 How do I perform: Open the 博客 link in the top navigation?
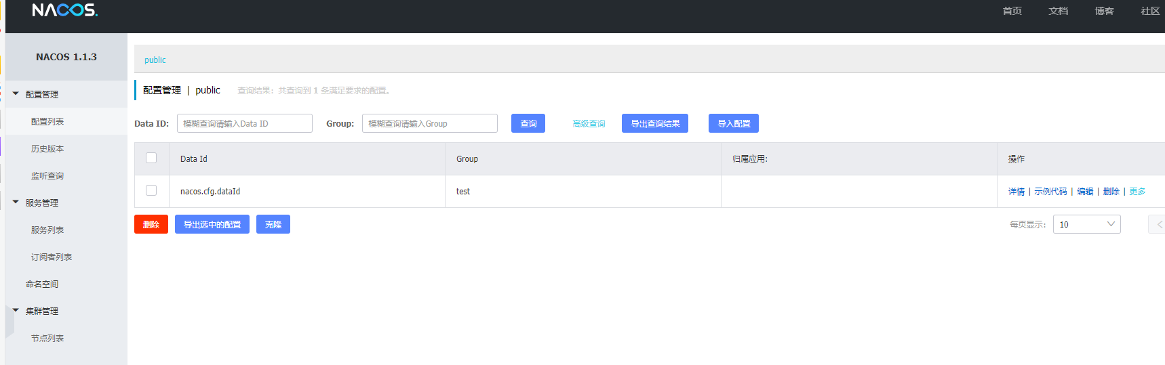(x=1104, y=11)
